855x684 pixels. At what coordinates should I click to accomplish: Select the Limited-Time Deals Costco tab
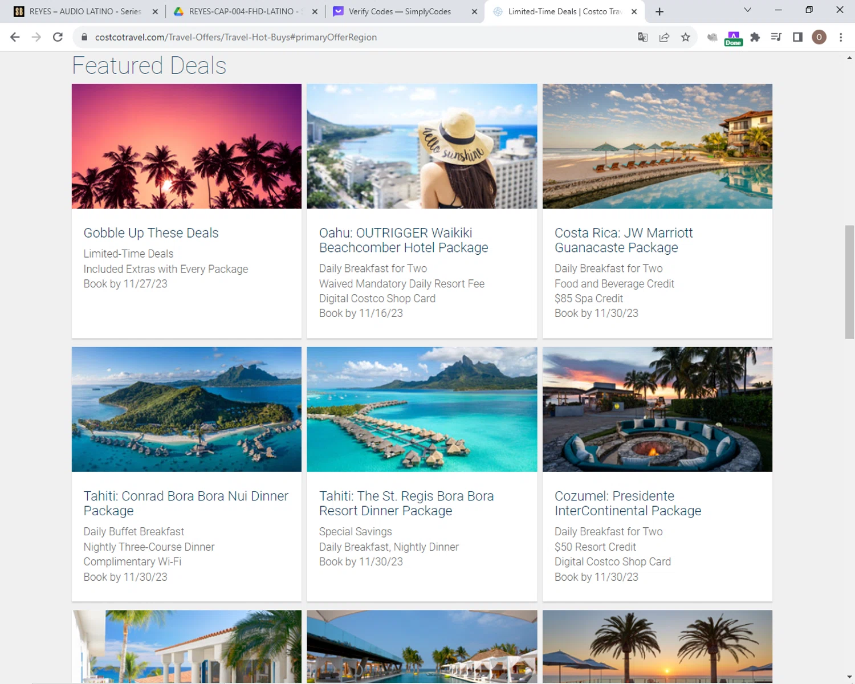click(x=564, y=11)
